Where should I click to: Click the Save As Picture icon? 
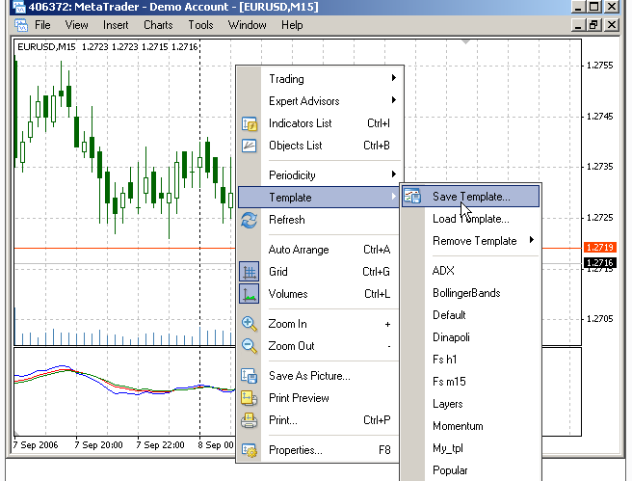[250, 376]
